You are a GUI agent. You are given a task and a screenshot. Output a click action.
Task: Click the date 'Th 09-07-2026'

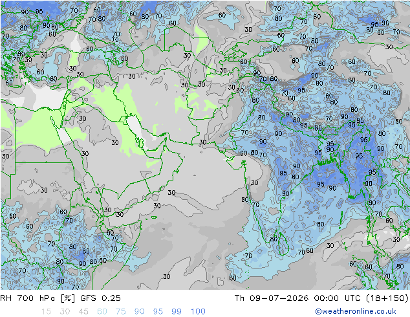click(272, 298)
